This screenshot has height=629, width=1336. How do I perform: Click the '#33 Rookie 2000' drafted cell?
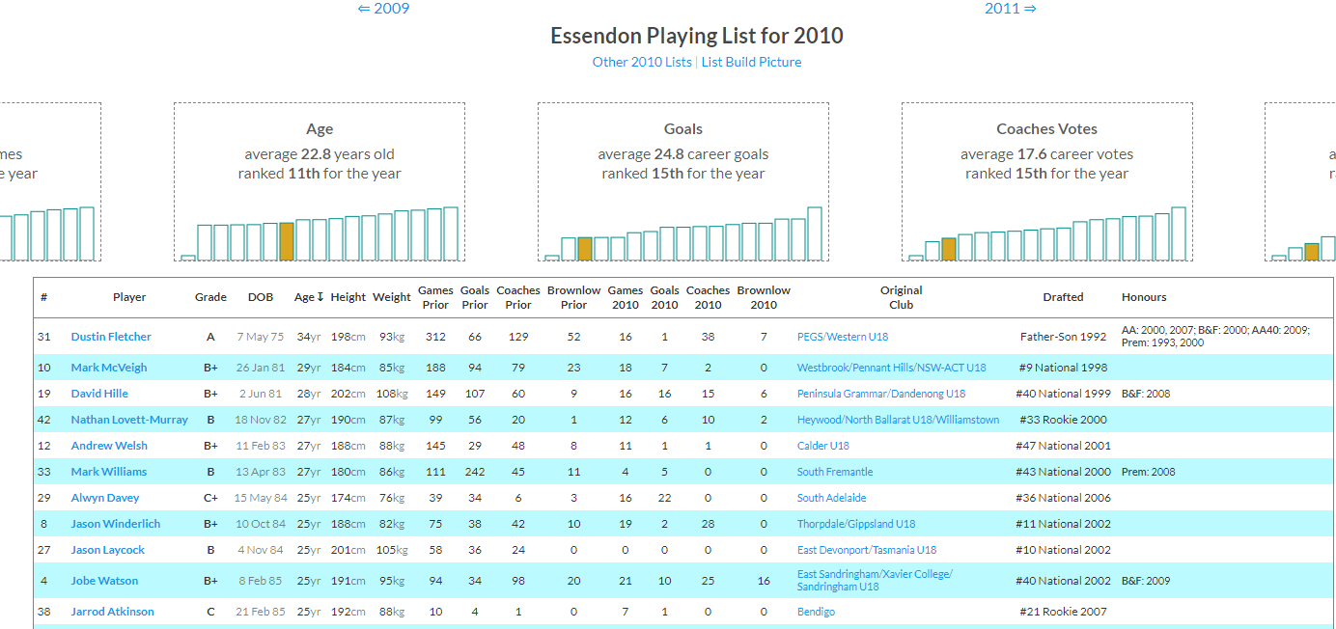pos(1063,420)
